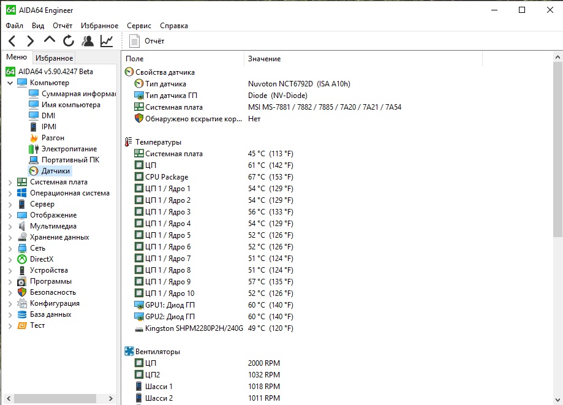
Task: Expand the Хранение данных tree node
Action: point(10,238)
